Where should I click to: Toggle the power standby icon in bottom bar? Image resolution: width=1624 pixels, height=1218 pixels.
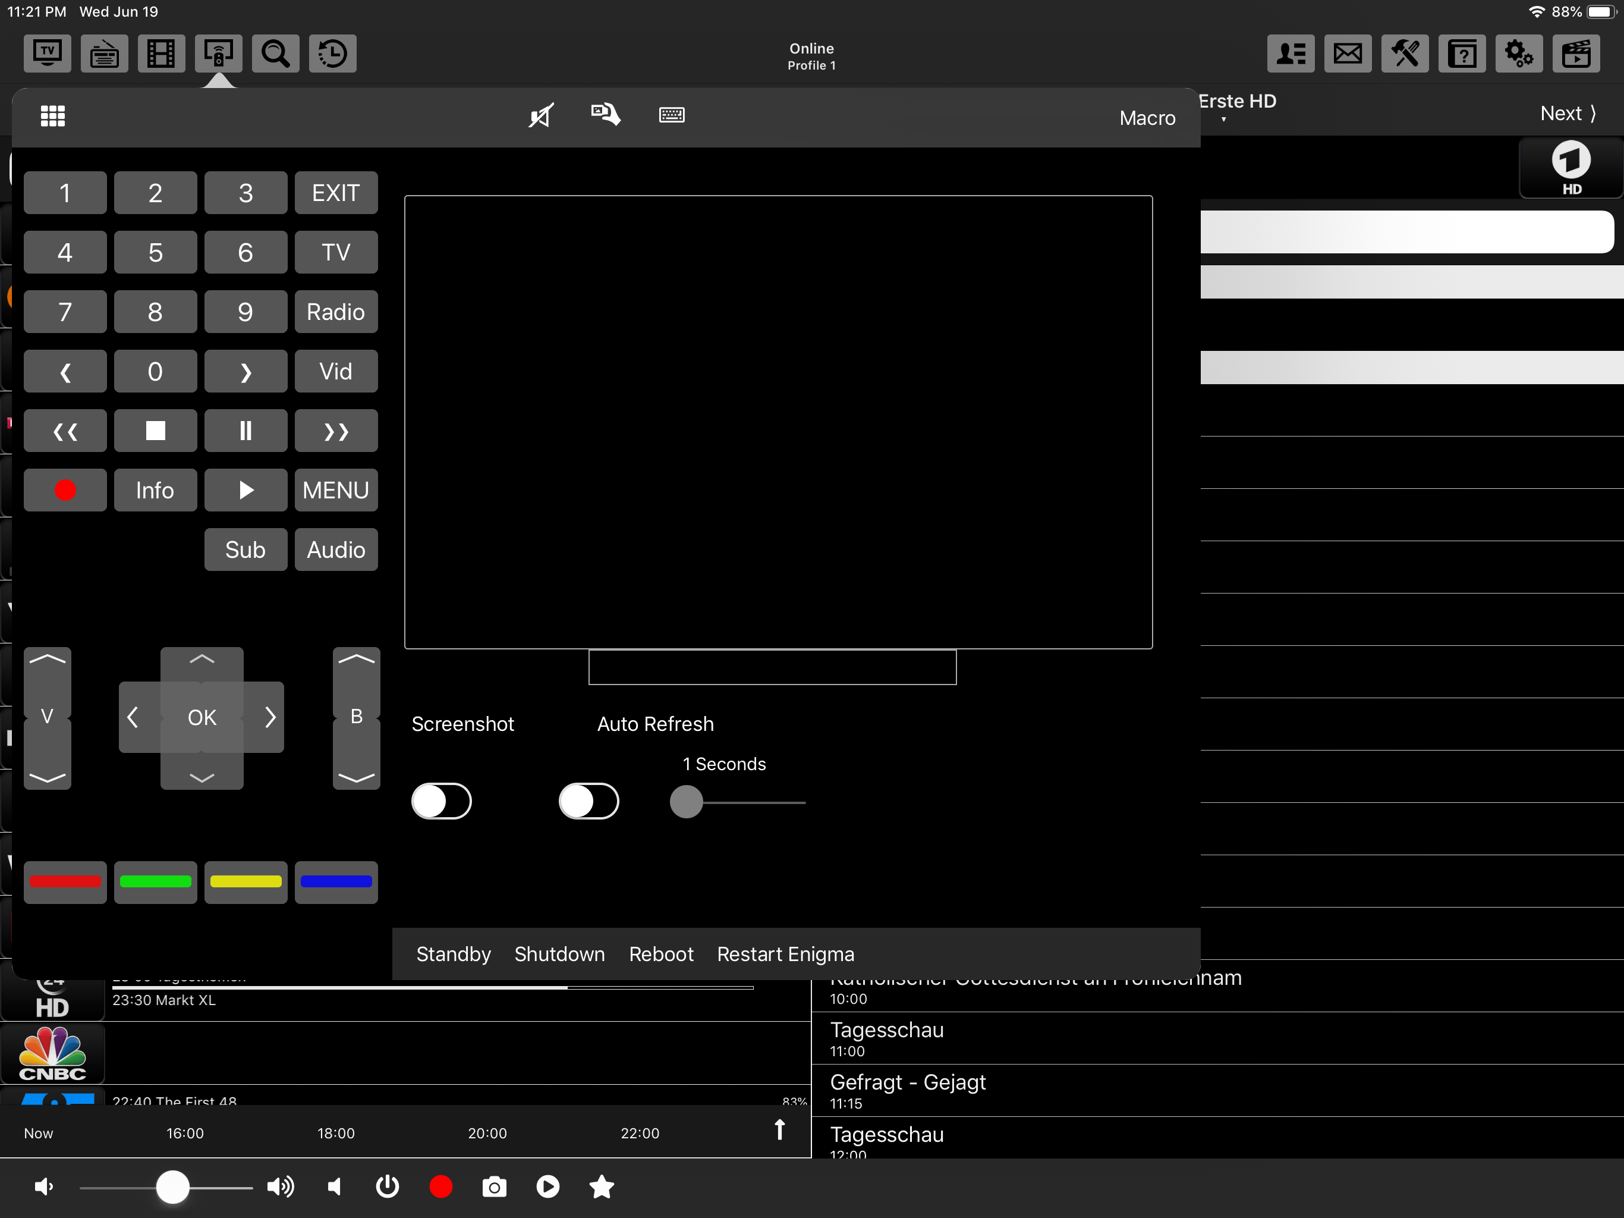387,1186
